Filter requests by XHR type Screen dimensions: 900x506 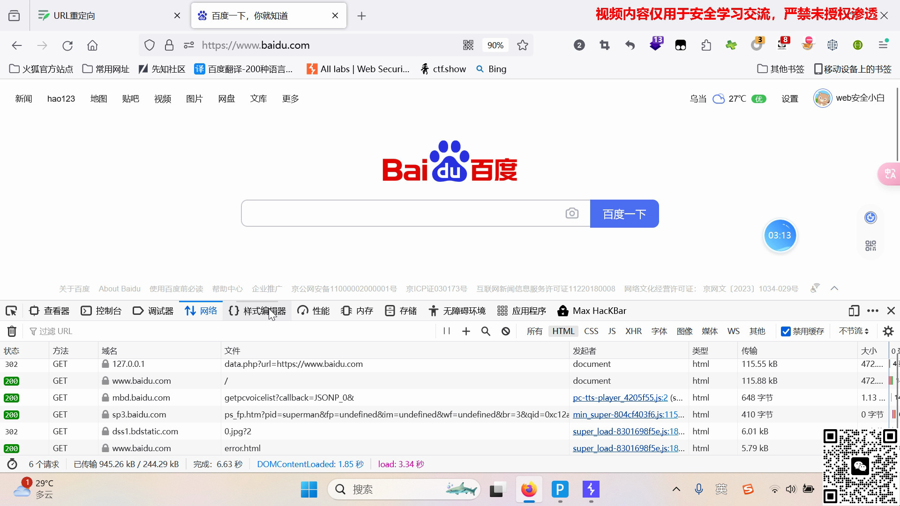pos(633,332)
